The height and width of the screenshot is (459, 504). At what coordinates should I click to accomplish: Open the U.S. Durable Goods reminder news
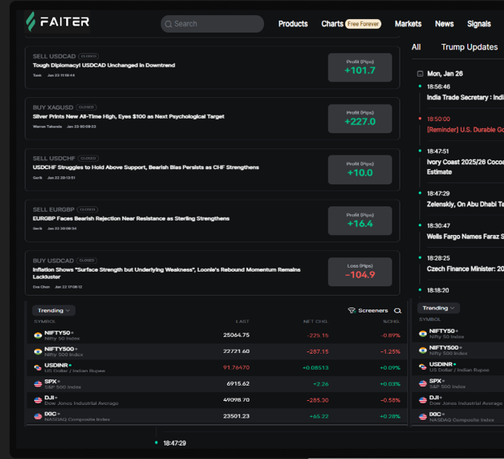click(x=465, y=129)
